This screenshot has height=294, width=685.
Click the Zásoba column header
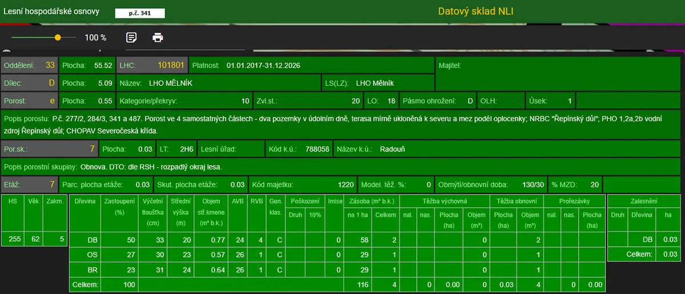point(371,202)
